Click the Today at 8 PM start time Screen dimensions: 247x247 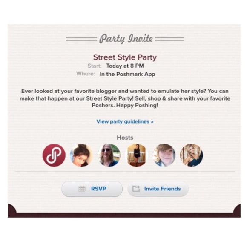click(x=125, y=66)
